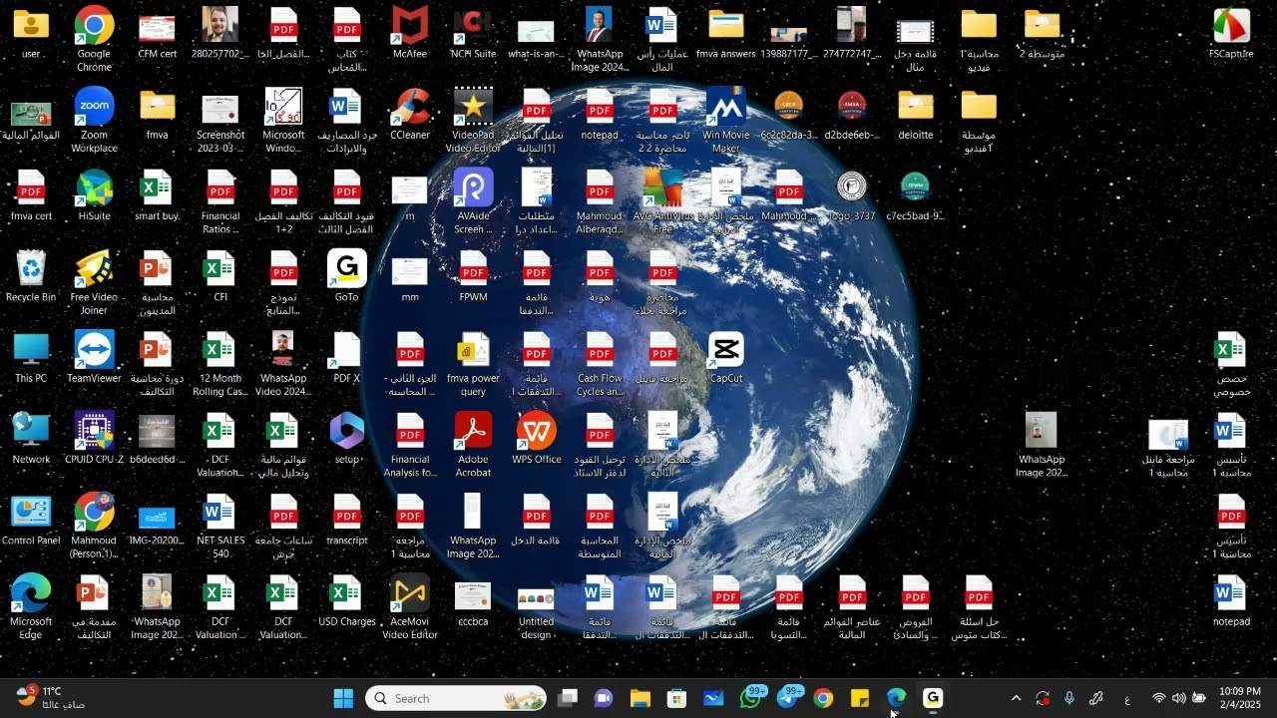Select the user folder icon
Screen dimensions: 1277x718
(31, 32)
